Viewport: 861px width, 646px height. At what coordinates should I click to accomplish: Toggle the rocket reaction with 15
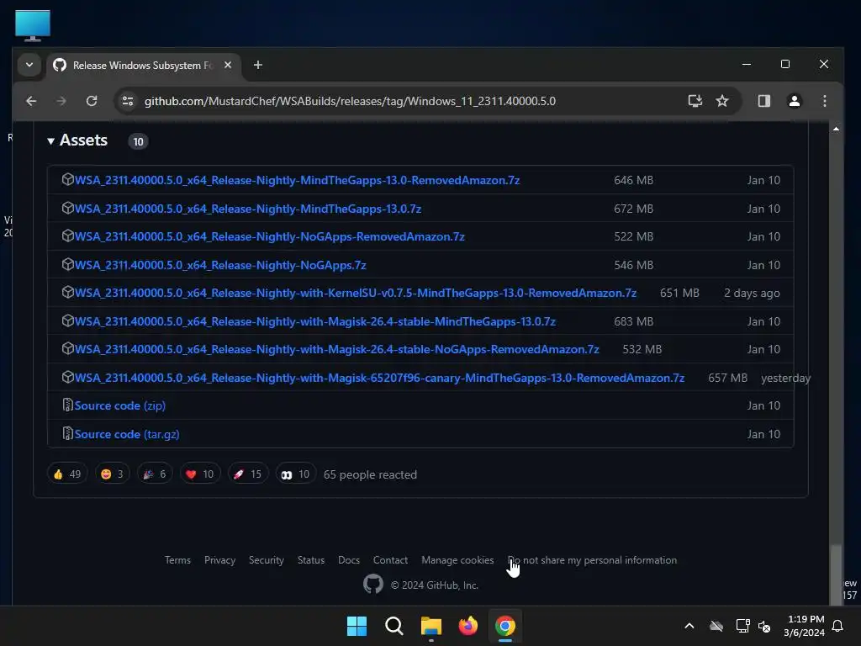click(x=248, y=474)
